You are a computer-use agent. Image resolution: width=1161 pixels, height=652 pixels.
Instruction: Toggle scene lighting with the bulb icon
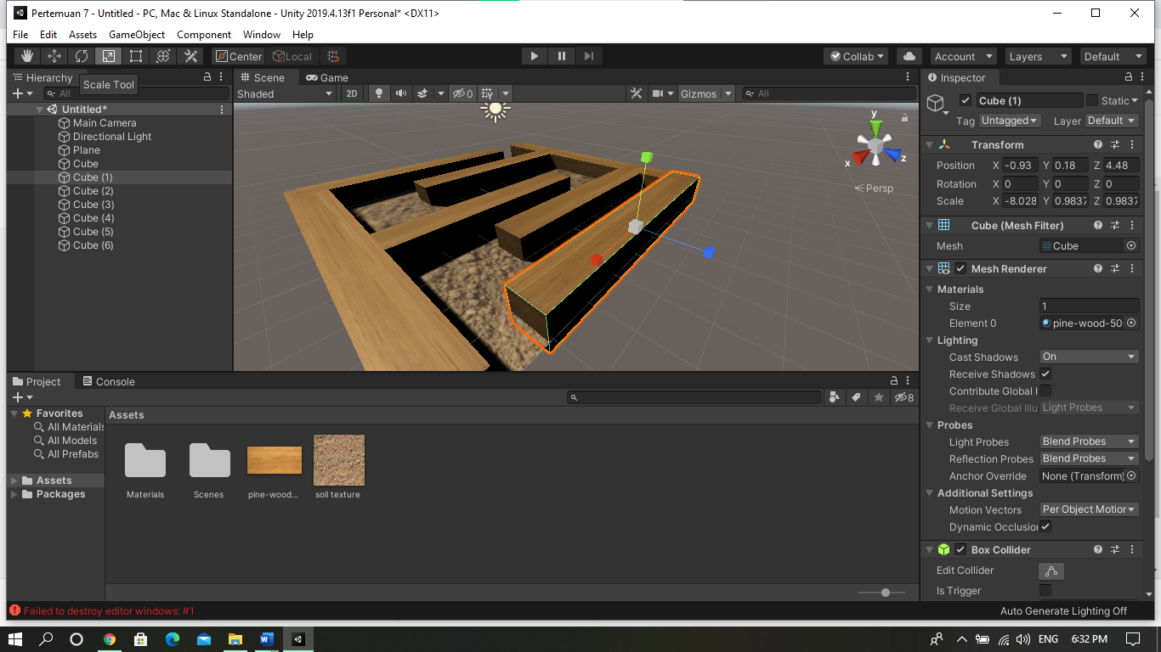coord(377,93)
